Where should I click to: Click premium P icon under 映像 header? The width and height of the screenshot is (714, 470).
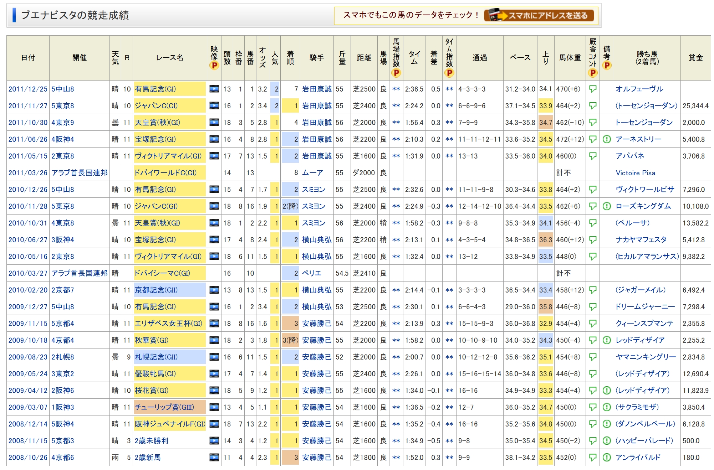(x=214, y=66)
